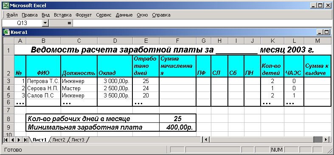Screen dimensions: 334x155
Task: Click the ФИО header cell
Action: pyautogui.click(x=43, y=66)
